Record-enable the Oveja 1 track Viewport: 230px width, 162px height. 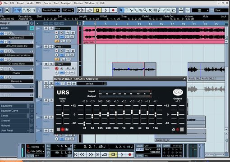56,51
